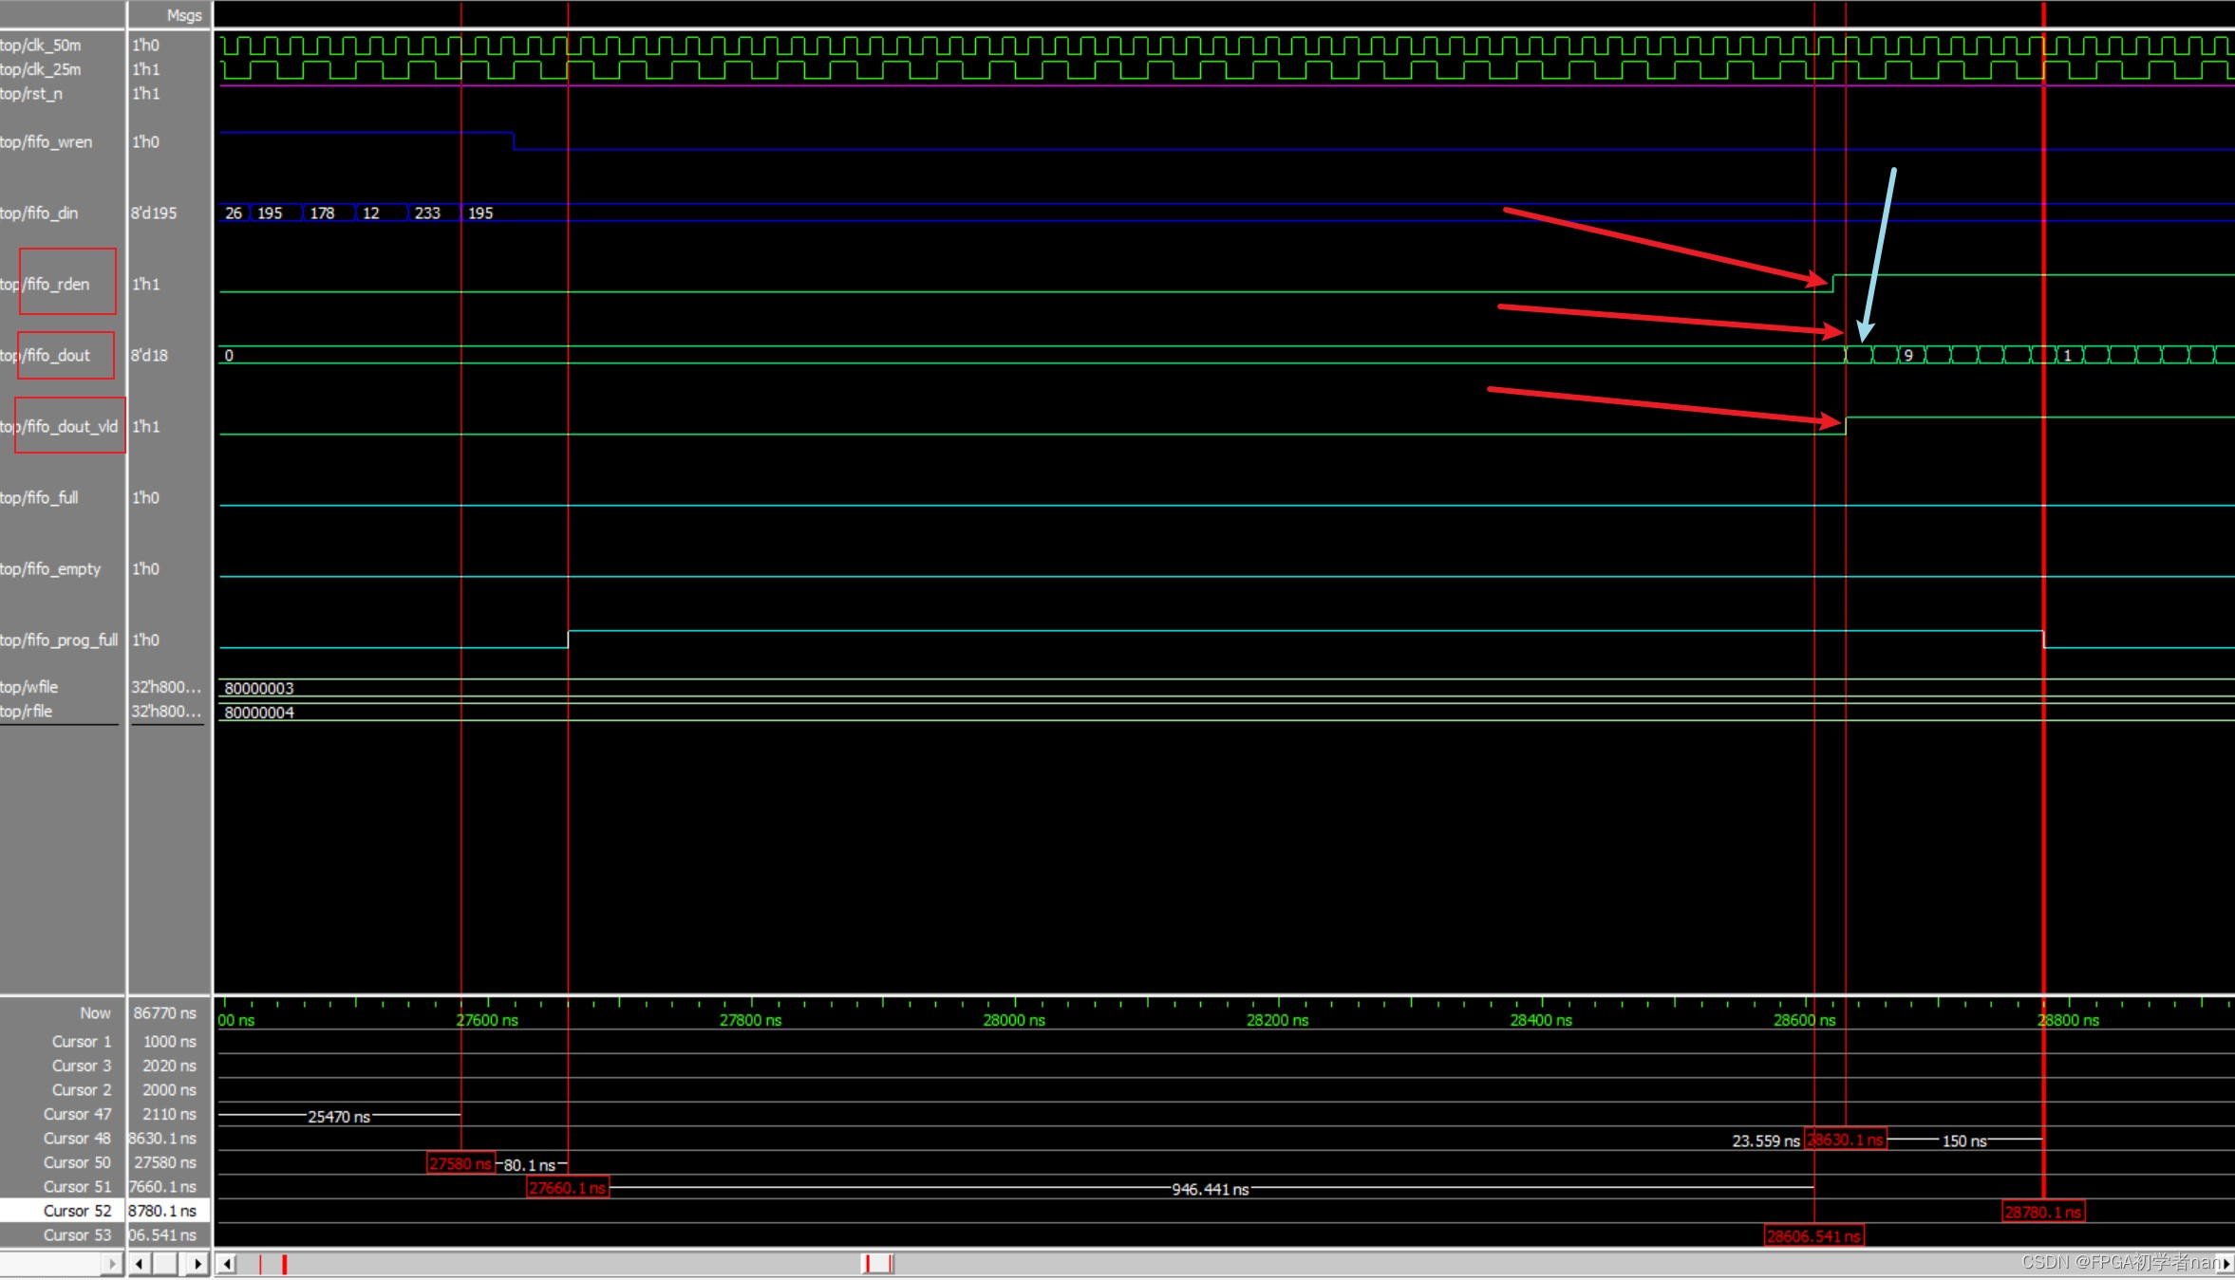Select the top/wfile signal row
Screen dimensions: 2235x1280
29,686
